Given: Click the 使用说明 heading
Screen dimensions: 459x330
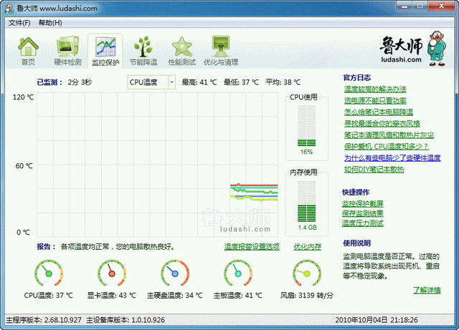Looking at the screenshot, I should pos(357,243).
